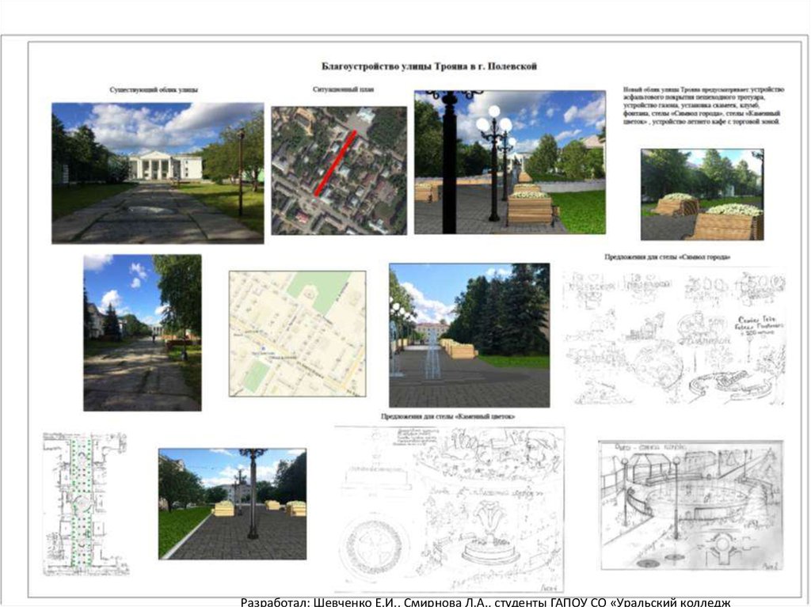Open the sketch of the circular plaza
Viewport: 811px width, 607px height.
pyautogui.click(x=691, y=505)
